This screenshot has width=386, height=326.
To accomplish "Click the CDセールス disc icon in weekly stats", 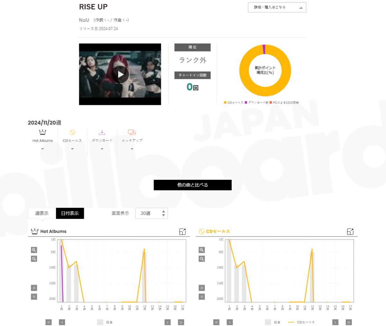I will pyautogui.click(x=72, y=132).
